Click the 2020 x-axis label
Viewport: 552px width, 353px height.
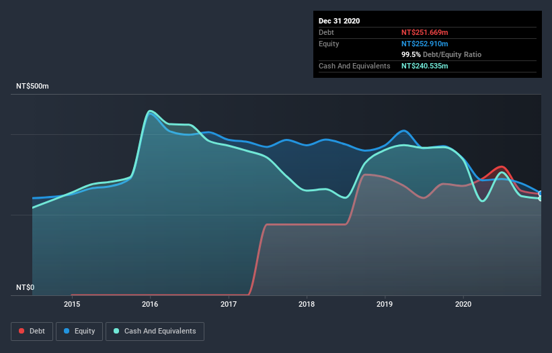tap(463, 304)
